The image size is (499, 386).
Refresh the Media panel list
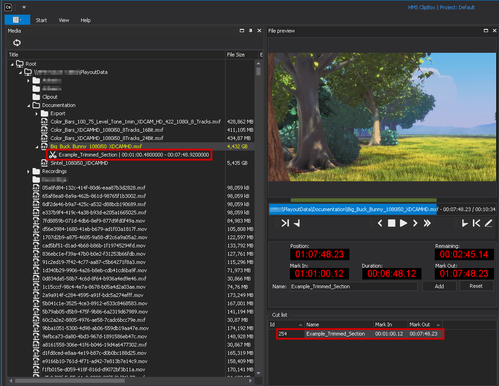coord(17,43)
